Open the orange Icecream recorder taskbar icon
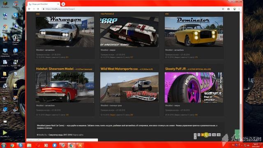 (x=80, y=145)
